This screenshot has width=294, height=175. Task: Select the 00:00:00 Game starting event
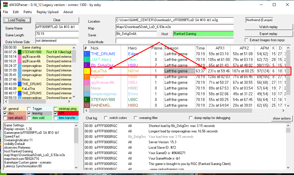[38, 47]
